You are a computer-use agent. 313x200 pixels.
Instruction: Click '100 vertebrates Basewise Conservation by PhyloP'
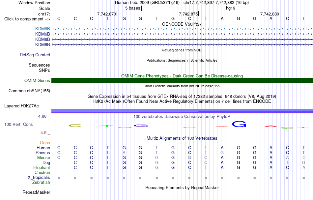click(182, 116)
